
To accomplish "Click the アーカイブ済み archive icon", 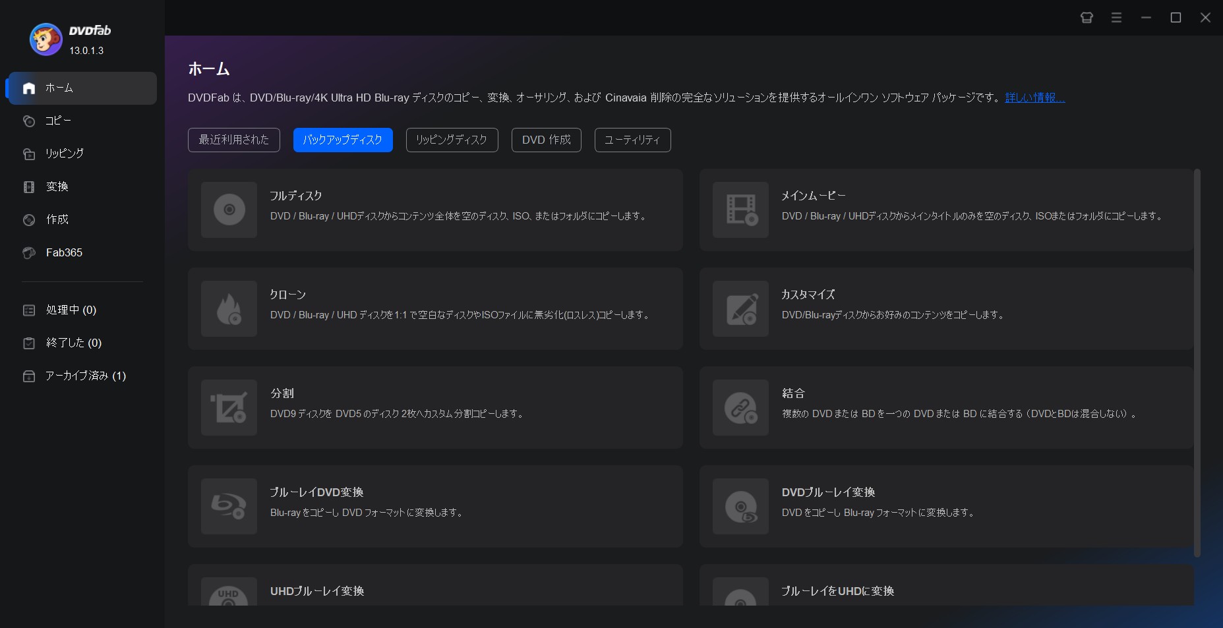I will (29, 376).
